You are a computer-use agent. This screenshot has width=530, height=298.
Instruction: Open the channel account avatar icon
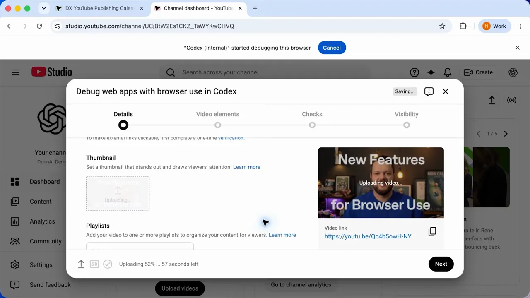pyautogui.click(x=513, y=72)
